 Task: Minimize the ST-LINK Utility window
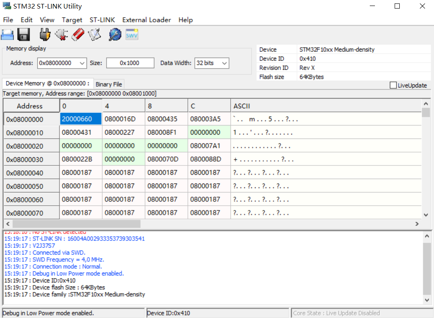pyautogui.click(x=372, y=6)
